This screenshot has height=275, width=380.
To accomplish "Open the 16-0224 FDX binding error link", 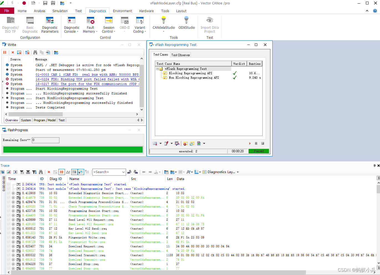I will click(x=87, y=79).
